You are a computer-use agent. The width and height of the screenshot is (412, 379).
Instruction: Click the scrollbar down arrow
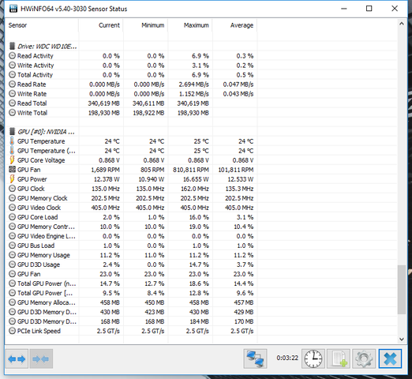coord(402,339)
